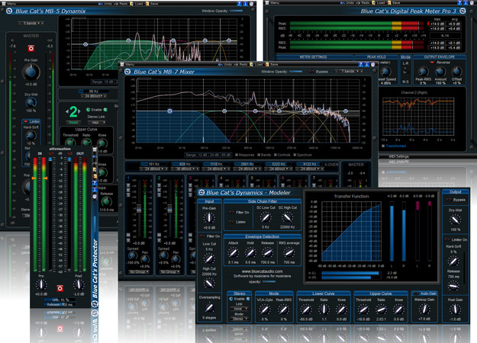Click the 12 dB range button in MB-7 Mixer
This screenshot has height=343, width=477.
tap(202, 155)
